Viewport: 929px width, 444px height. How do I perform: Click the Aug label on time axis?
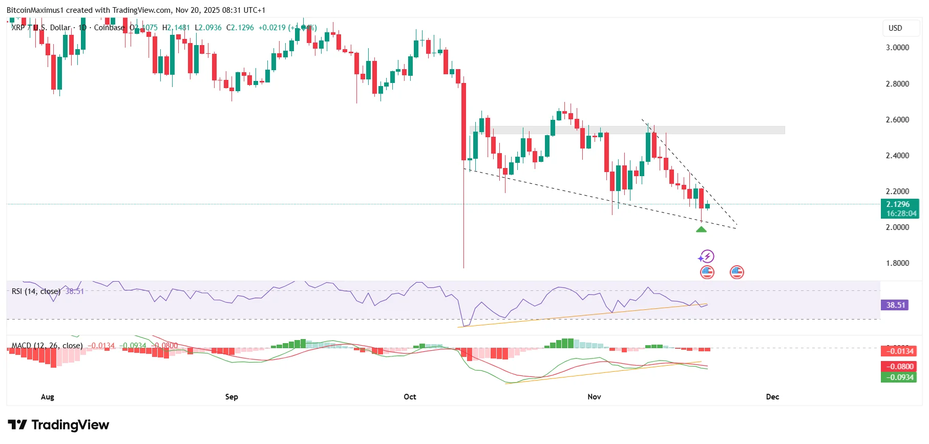[x=48, y=397]
